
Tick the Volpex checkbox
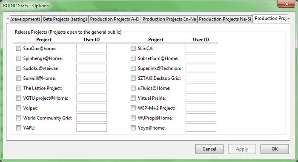[18, 108]
